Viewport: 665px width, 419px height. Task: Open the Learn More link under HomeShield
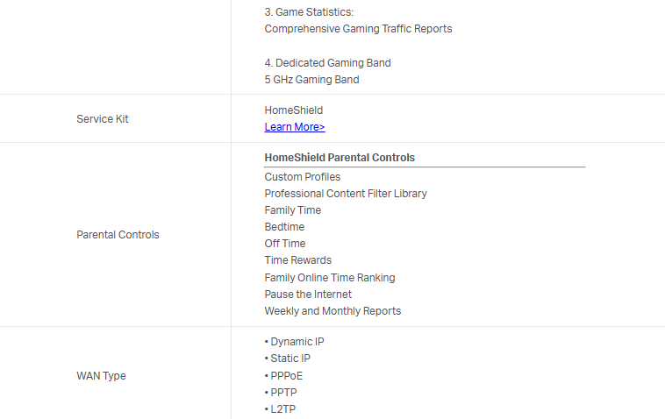point(295,127)
